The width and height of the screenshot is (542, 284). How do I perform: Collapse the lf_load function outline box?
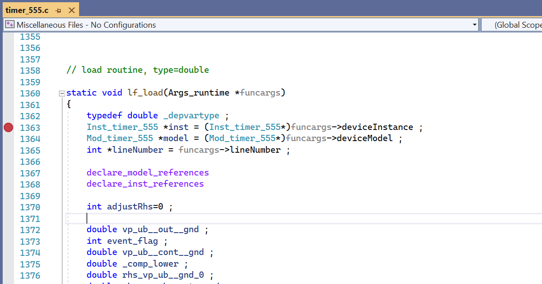point(62,93)
